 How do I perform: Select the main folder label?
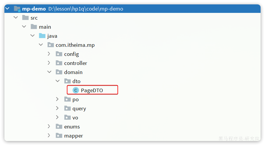click(x=45, y=27)
